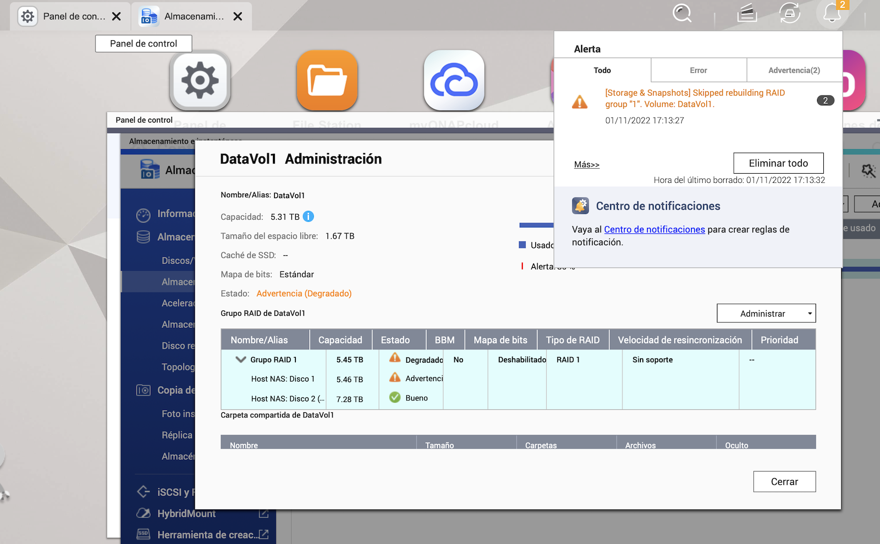
Task: Click the Más>> link
Action: [x=586, y=164]
